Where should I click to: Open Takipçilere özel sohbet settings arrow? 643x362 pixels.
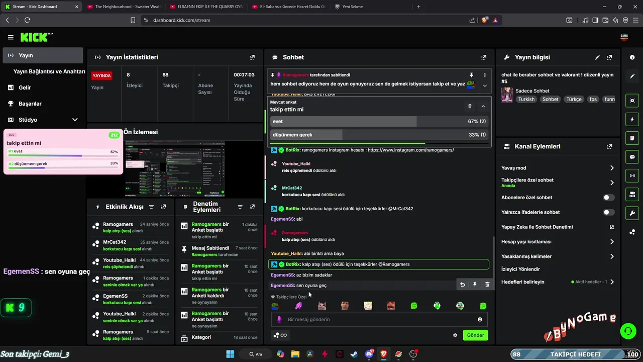(612, 183)
